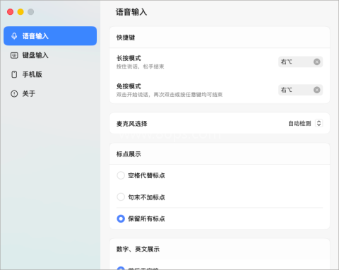Select 句末不加标点 radio option
Viewport: 339px width, 270px height.
point(121,197)
